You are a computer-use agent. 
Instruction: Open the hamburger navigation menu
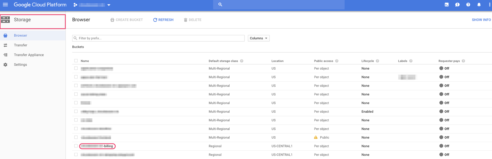click(5, 5)
